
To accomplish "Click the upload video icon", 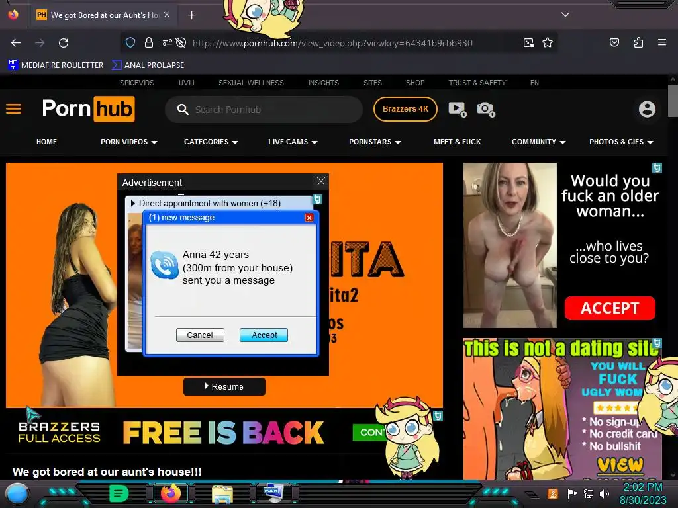I will 457,109.
